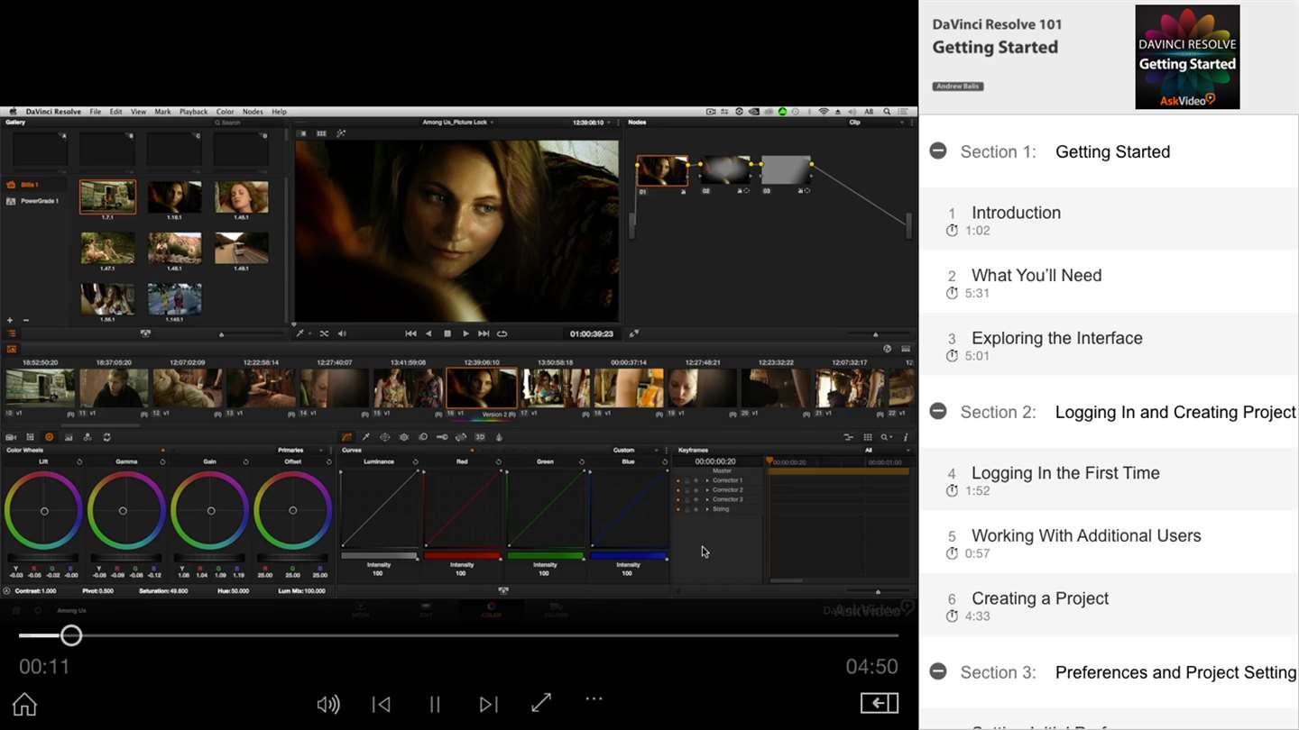Reset the Gain color wheel
The height and width of the screenshot is (730, 1299).
(x=245, y=461)
